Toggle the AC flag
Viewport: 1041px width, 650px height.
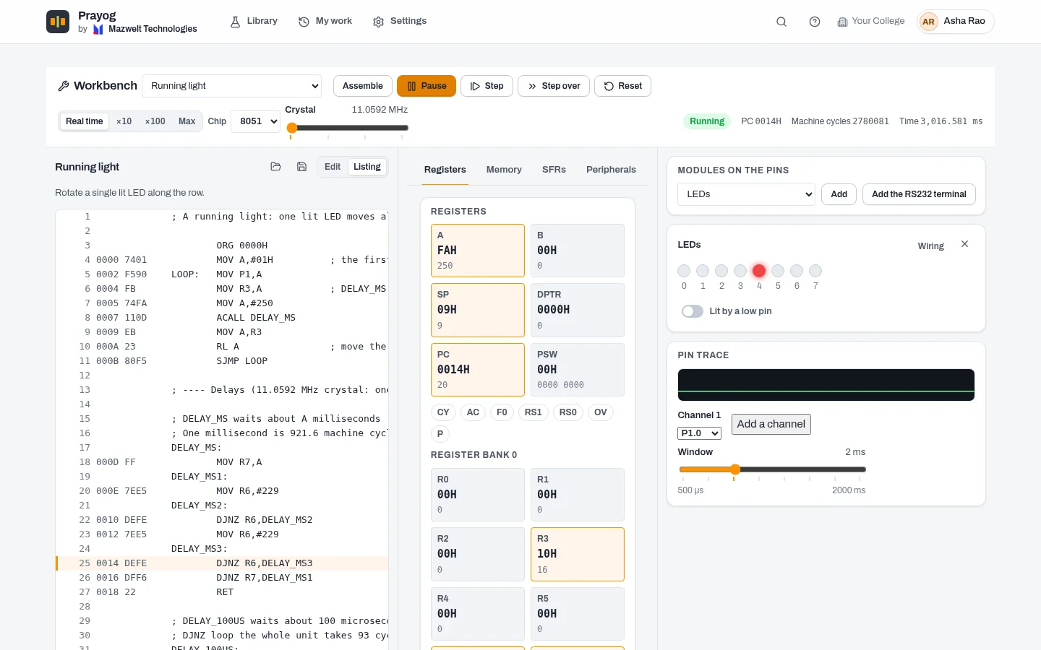(x=473, y=412)
